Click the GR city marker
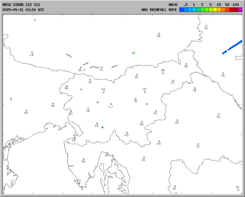Viewport: 245px width, 197px height. 159,34
